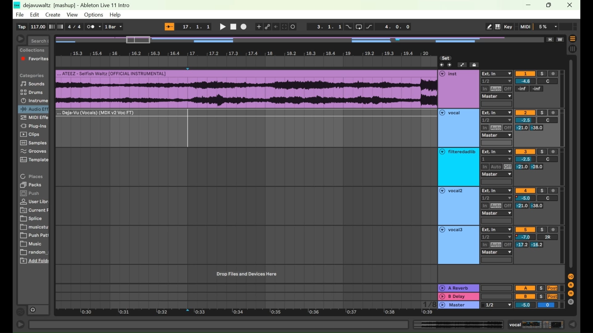Toggle the arrangement Loop switch

pyautogui.click(x=359, y=27)
